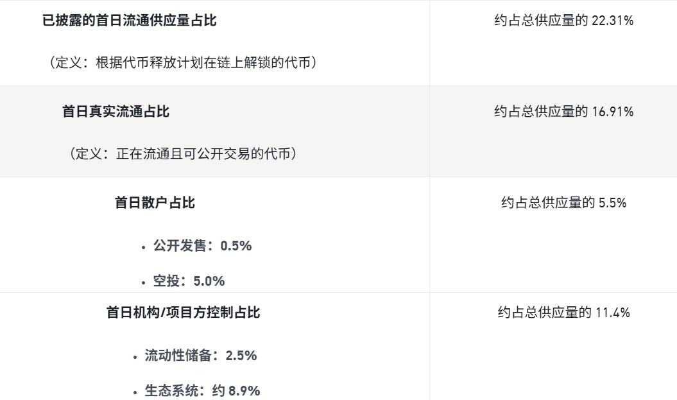Select the 首日真实流通占比 heading
The image size is (677, 400).
click(116, 112)
